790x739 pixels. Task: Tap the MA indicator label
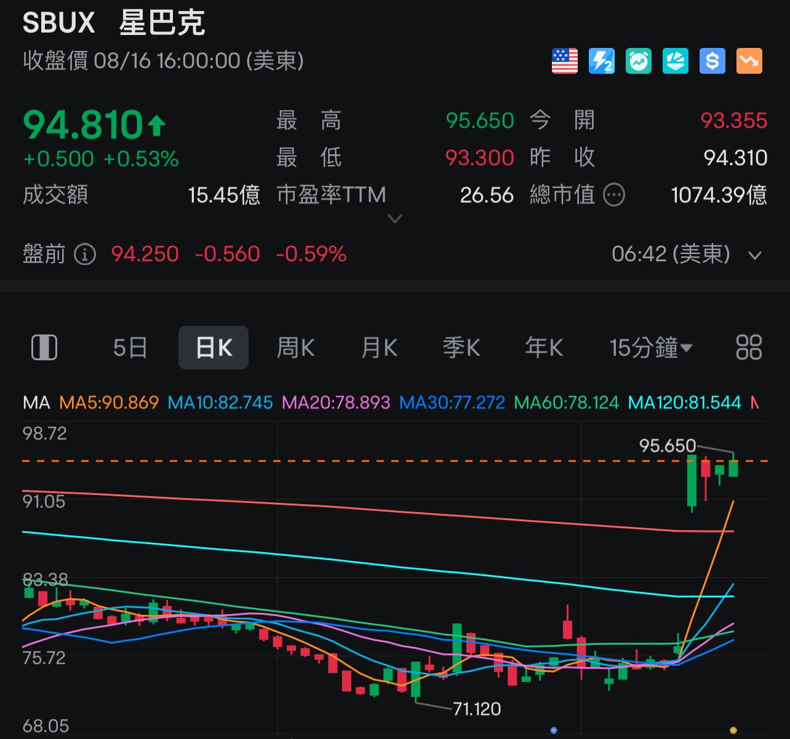click(x=36, y=403)
